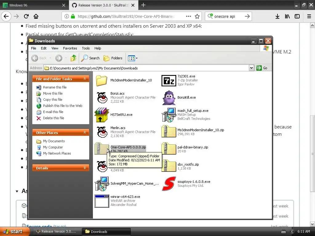Click Delete this file
This screenshot has height=236, width=315.
54,118
